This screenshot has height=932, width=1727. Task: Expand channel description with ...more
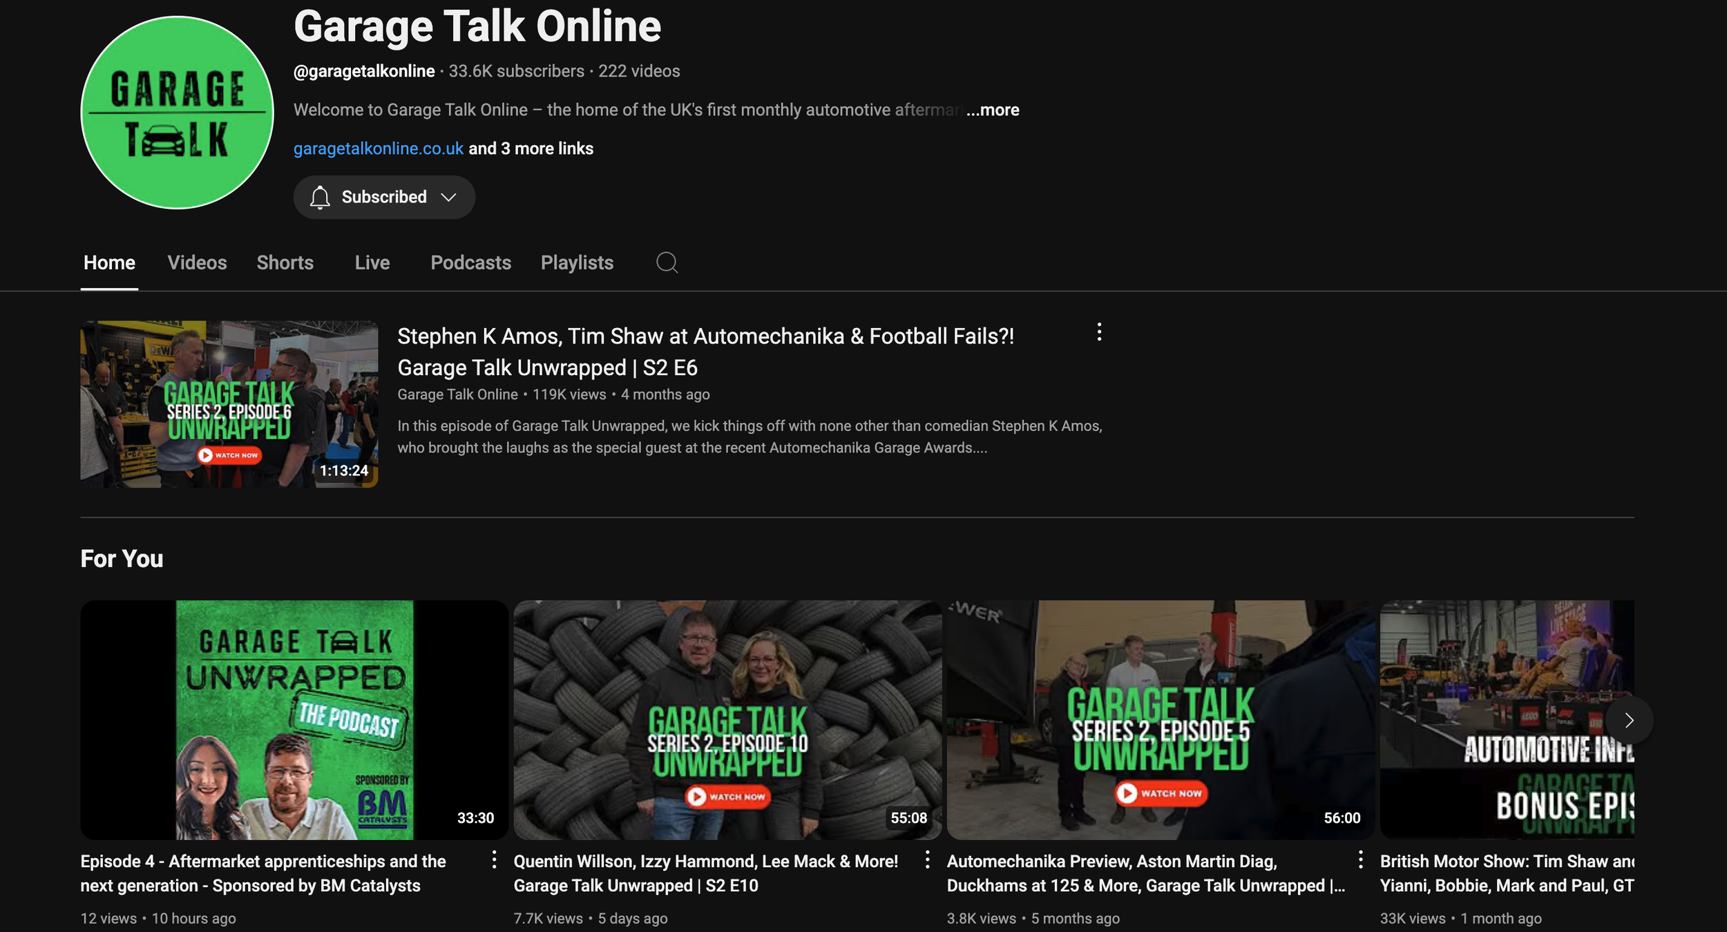coord(993,110)
